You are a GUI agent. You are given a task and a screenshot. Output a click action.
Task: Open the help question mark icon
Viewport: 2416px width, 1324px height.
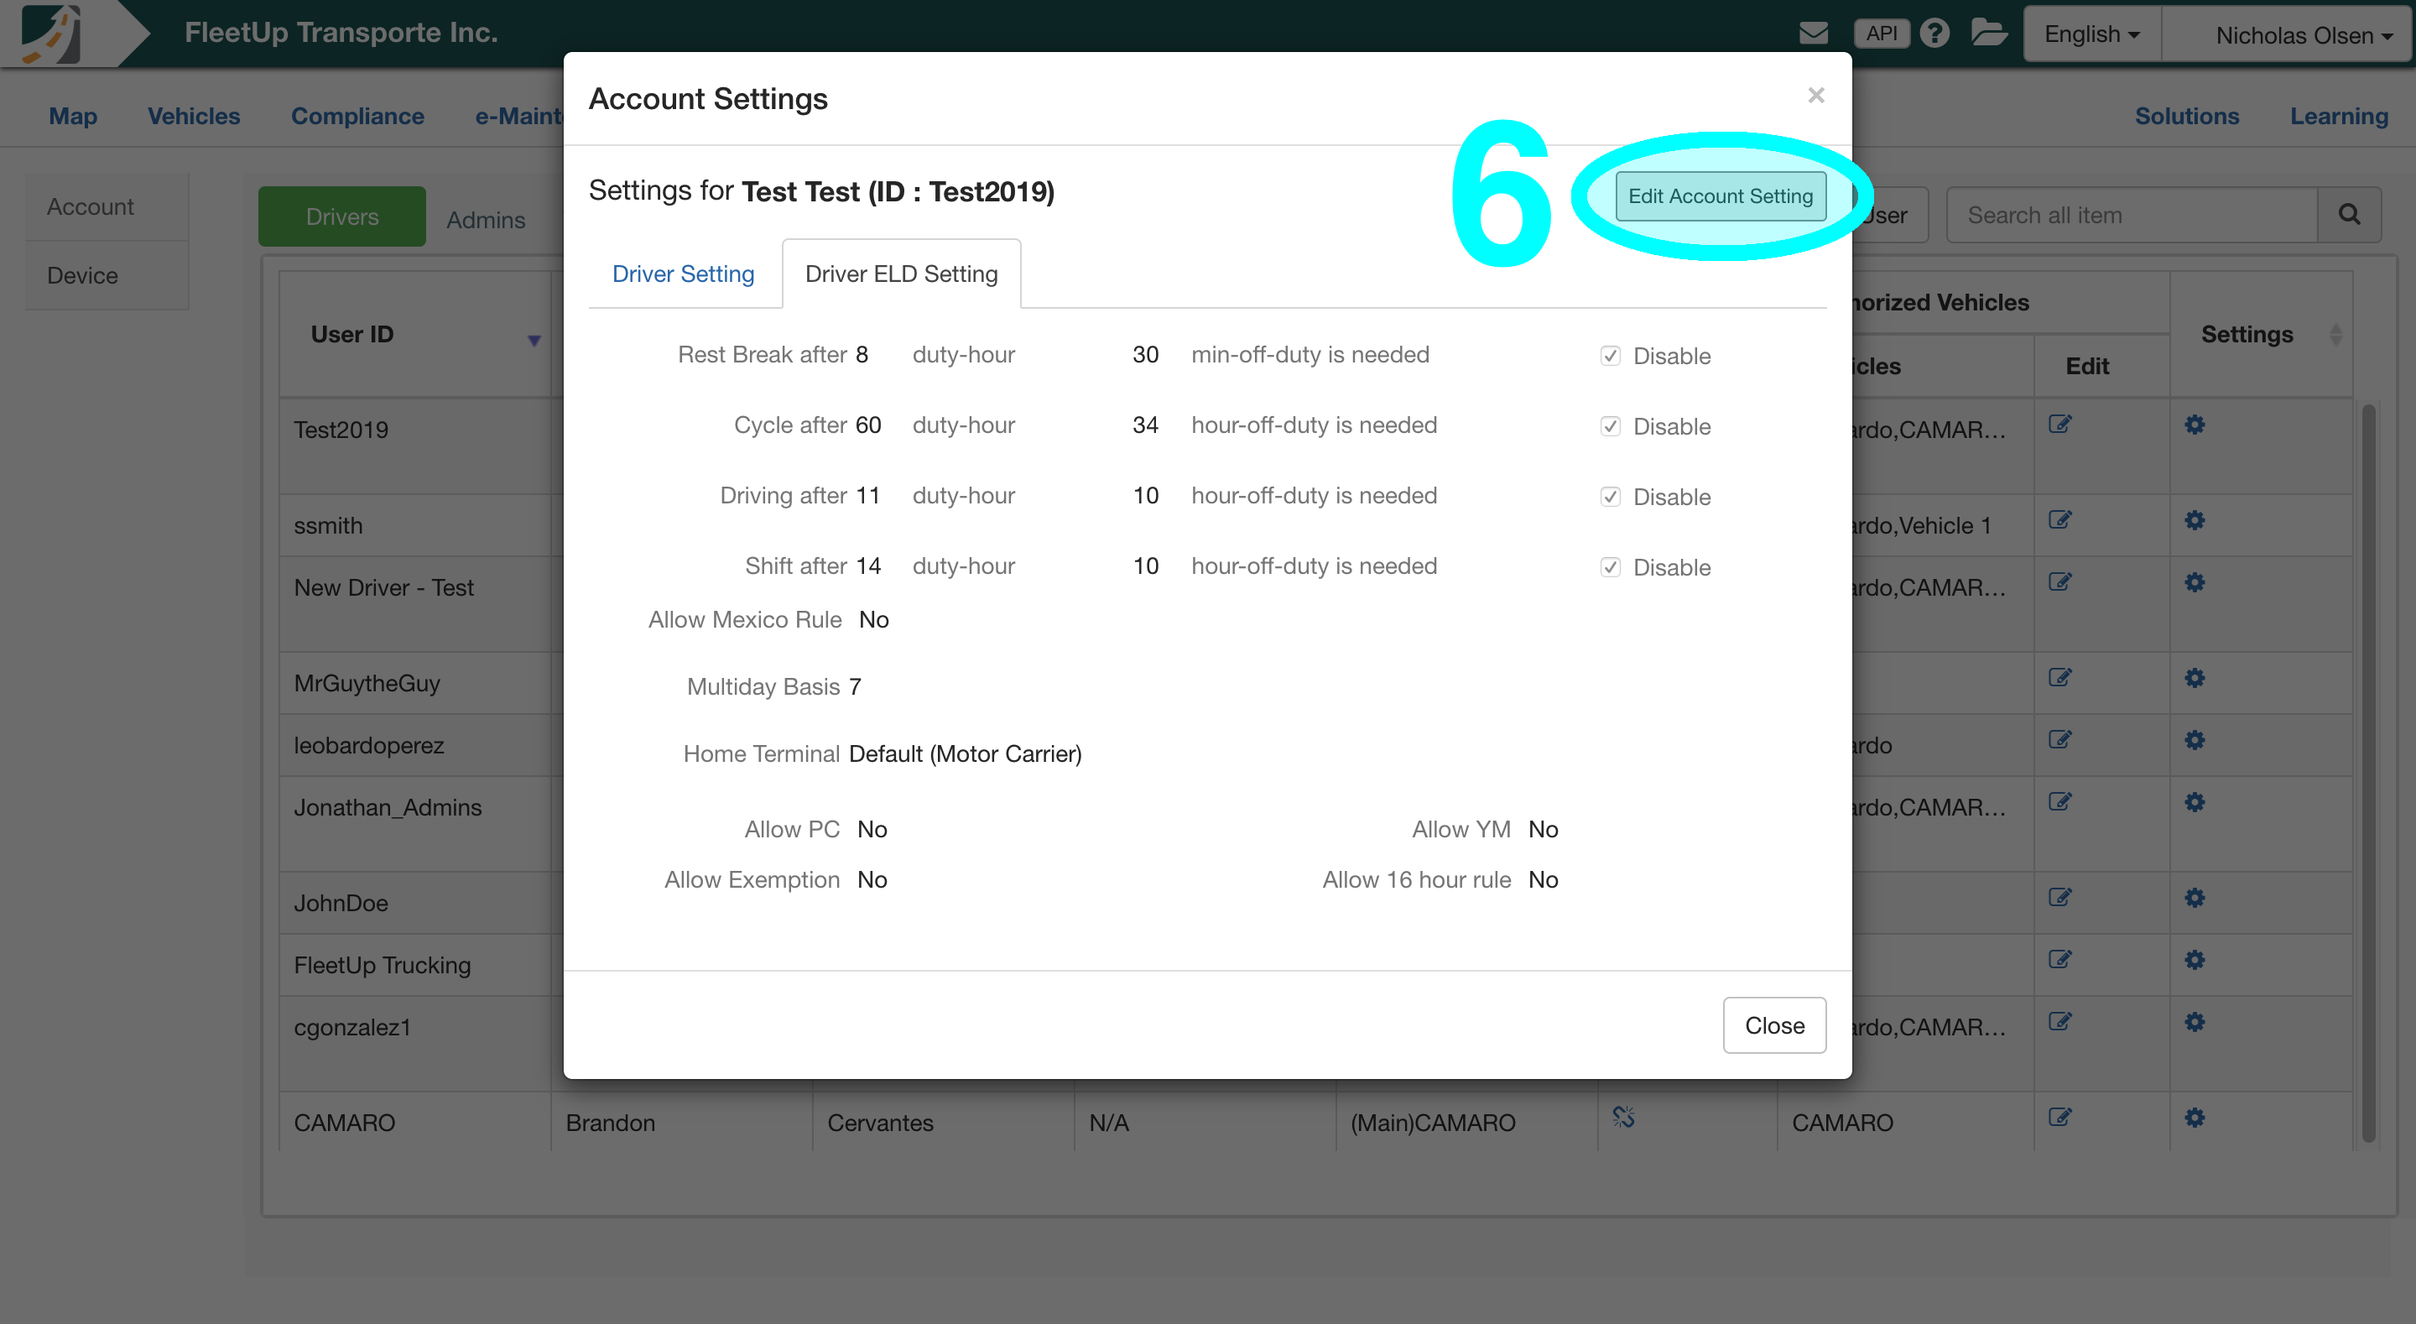coord(1934,34)
